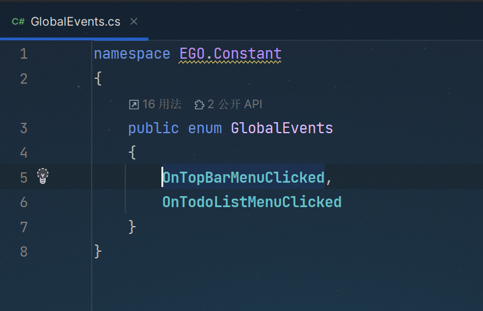Click line number 1 in the gutter
483x311 pixels.
coord(24,54)
